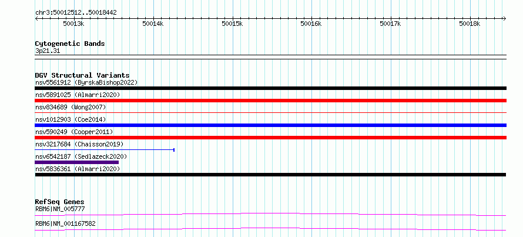Screen dimensions: 523x237
Task: Open the nsv5836361 (Almarri2020) variant label
Action: (x=78, y=169)
